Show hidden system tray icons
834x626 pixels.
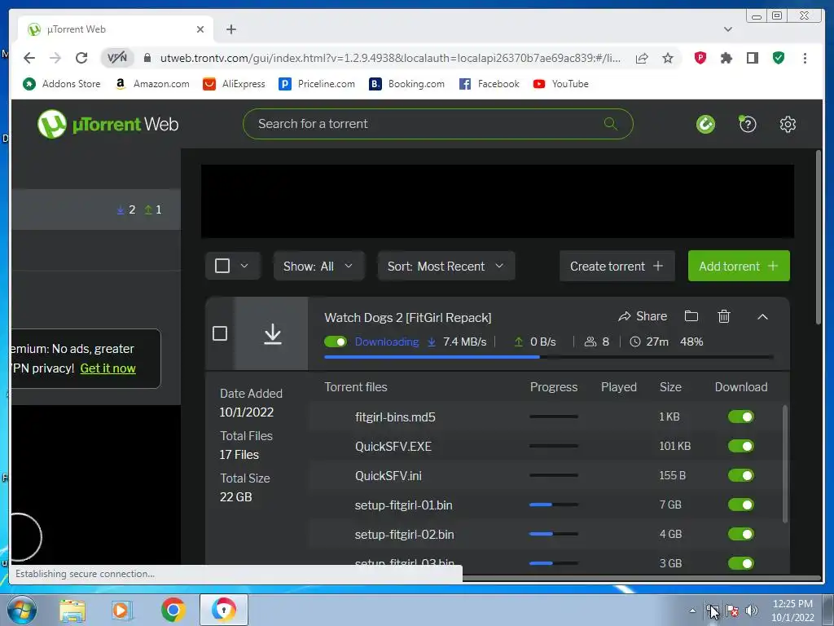(692, 611)
